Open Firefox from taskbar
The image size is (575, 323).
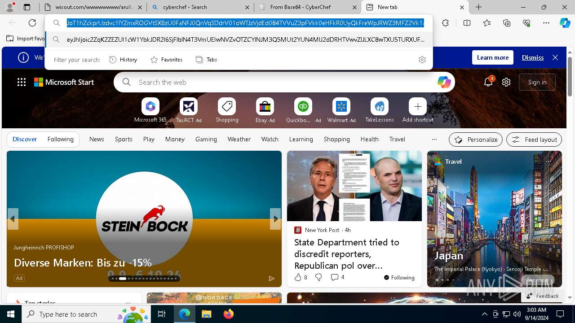pyautogui.click(x=228, y=314)
